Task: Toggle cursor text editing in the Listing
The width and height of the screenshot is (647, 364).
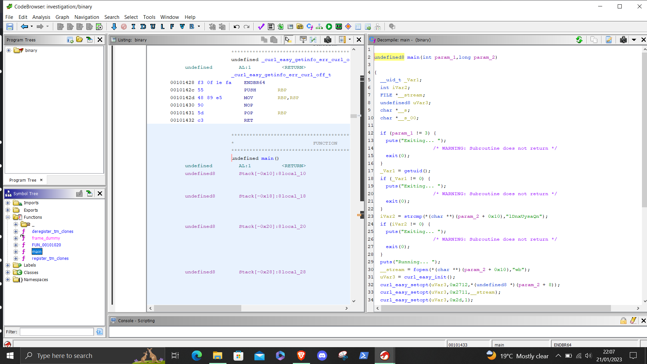Action: point(289,39)
